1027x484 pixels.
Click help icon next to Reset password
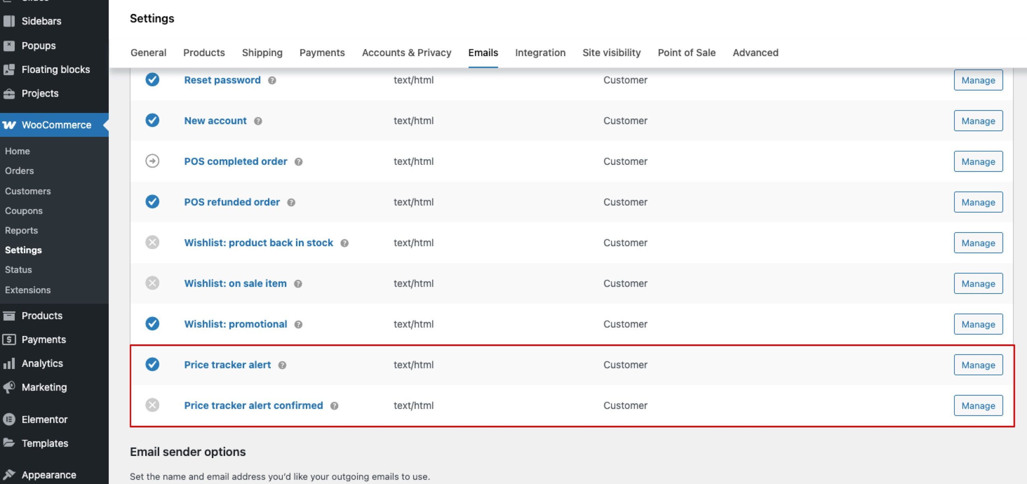pyautogui.click(x=272, y=80)
